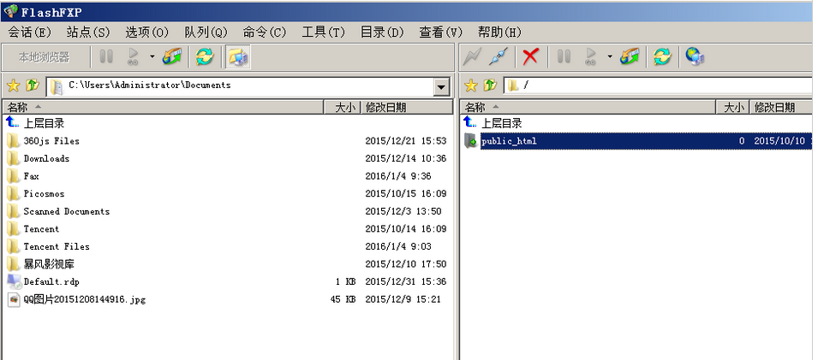The width and height of the screenshot is (818, 360).
Task: Click the FlashFXP title bar app icon
Action: [10, 11]
